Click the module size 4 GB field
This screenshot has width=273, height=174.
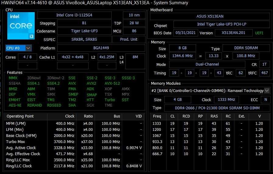(x=178, y=100)
